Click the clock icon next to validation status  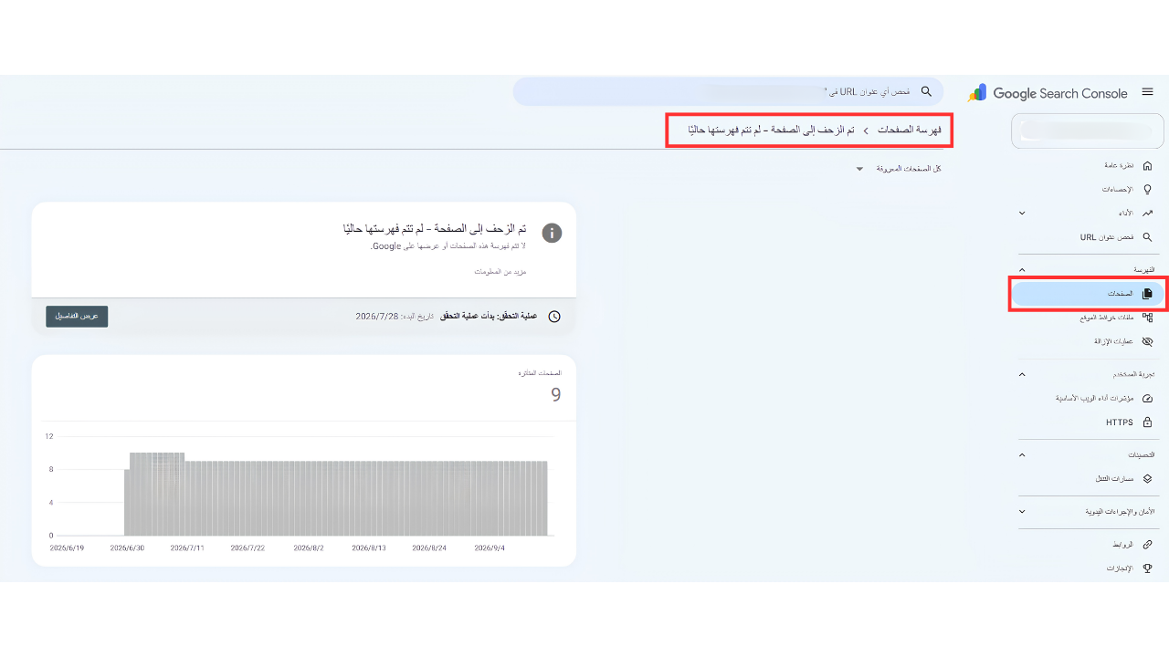coord(554,316)
